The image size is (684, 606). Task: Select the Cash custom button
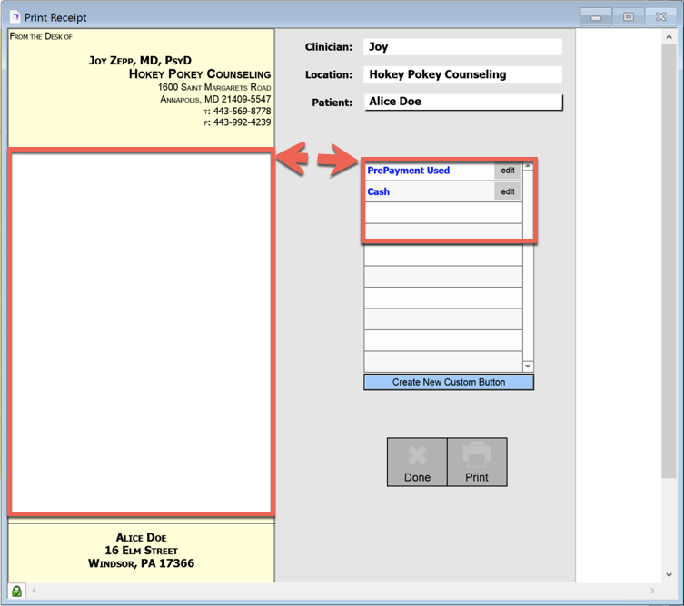tap(429, 192)
